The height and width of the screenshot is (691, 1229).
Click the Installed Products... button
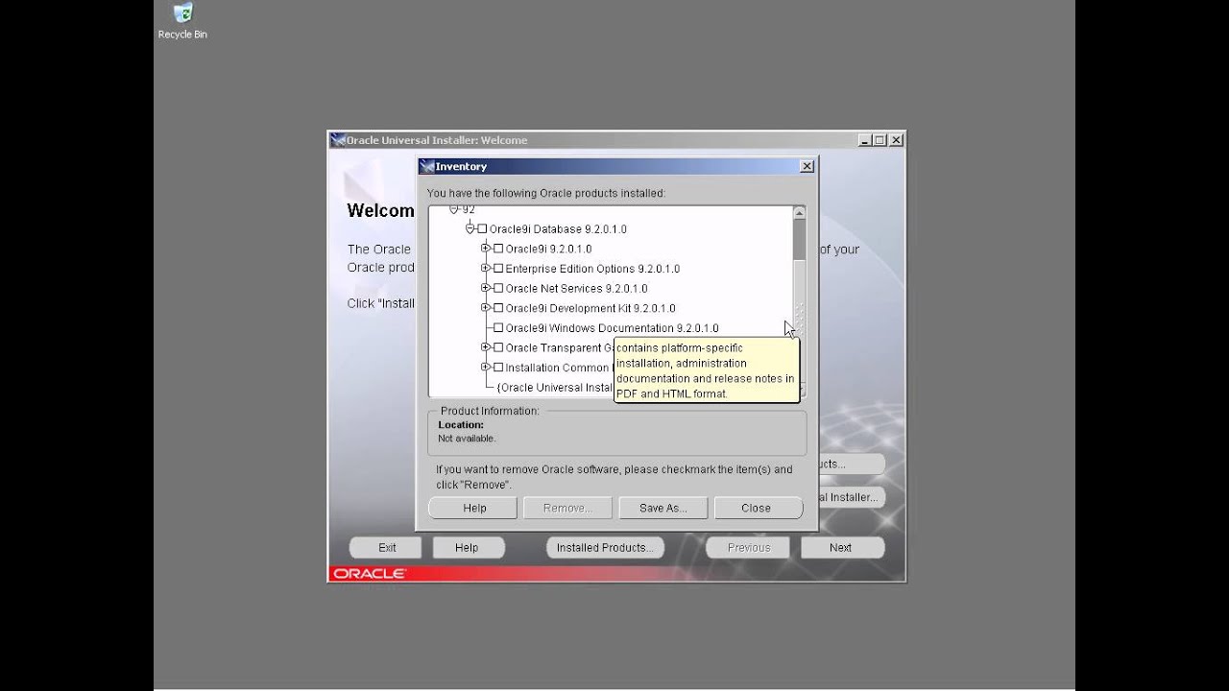605,547
